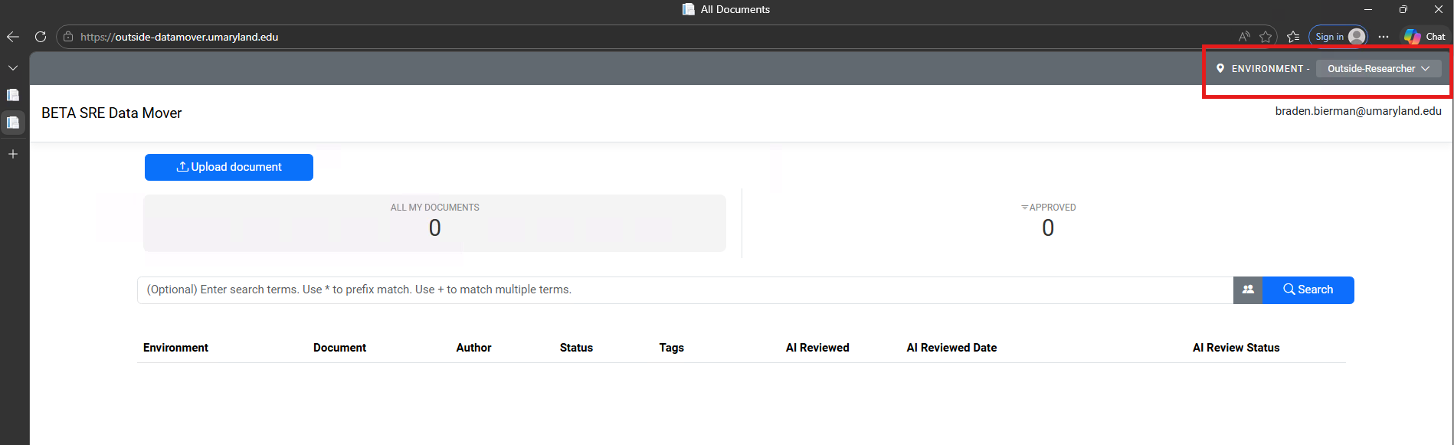Minimize the browser window

click(x=1368, y=9)
